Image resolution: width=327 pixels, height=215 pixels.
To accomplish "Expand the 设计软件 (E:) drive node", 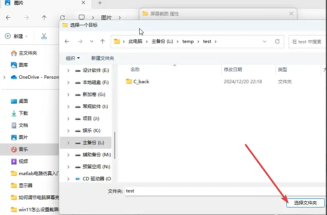I will tap(68, 70).
